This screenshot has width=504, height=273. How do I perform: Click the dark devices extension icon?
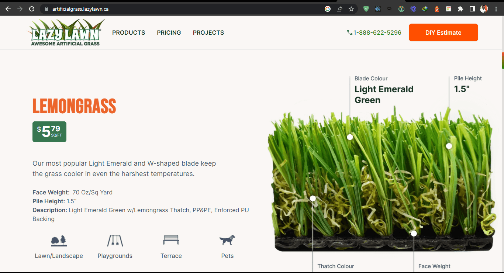pyautogui.click(x=390, y=9)
